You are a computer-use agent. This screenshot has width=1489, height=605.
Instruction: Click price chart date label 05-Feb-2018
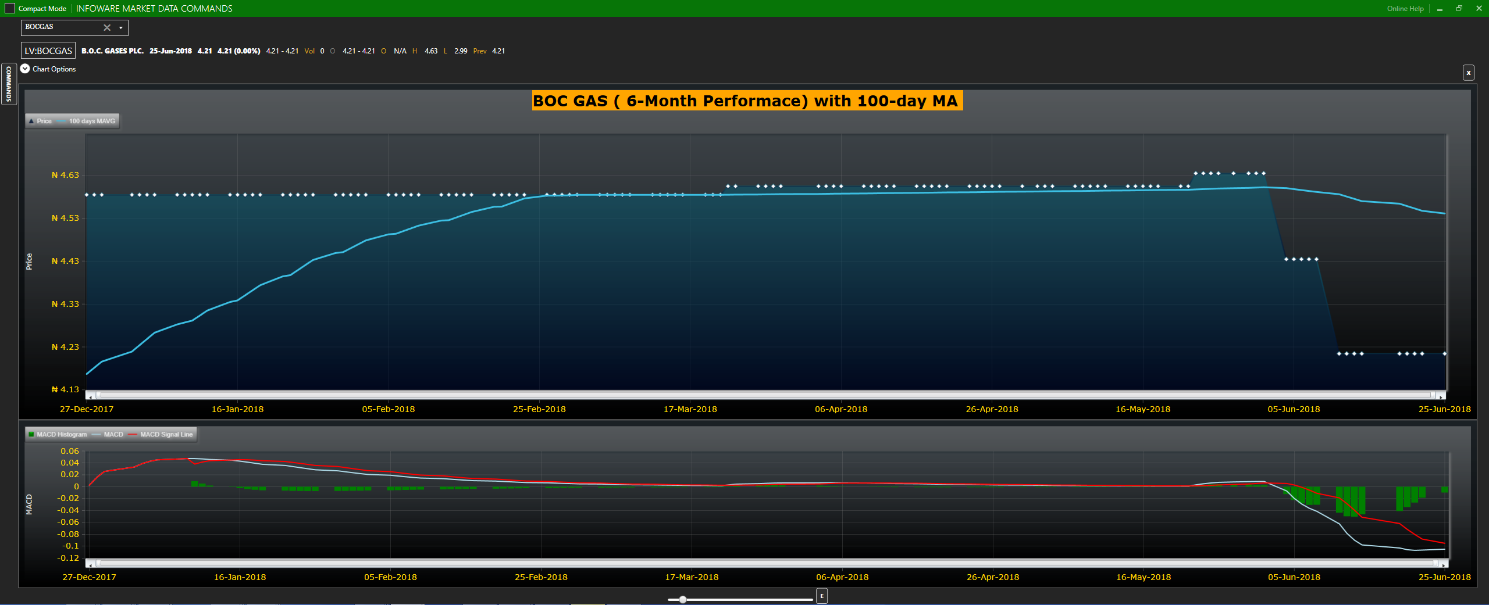click(389, 409)
